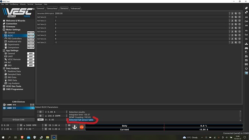Viewport: 249px width, 140px height.
Task: Open the Advanced tab
Action: (x=75, y=9)
